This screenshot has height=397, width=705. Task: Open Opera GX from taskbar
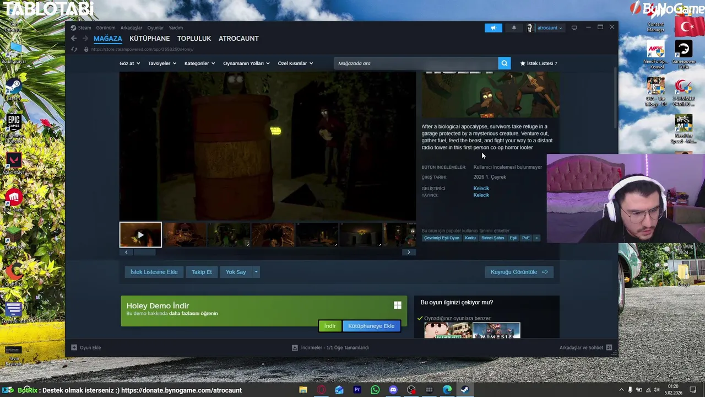[x=321, y=390]
